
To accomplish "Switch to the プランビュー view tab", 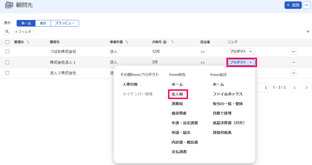I will 65,23.
